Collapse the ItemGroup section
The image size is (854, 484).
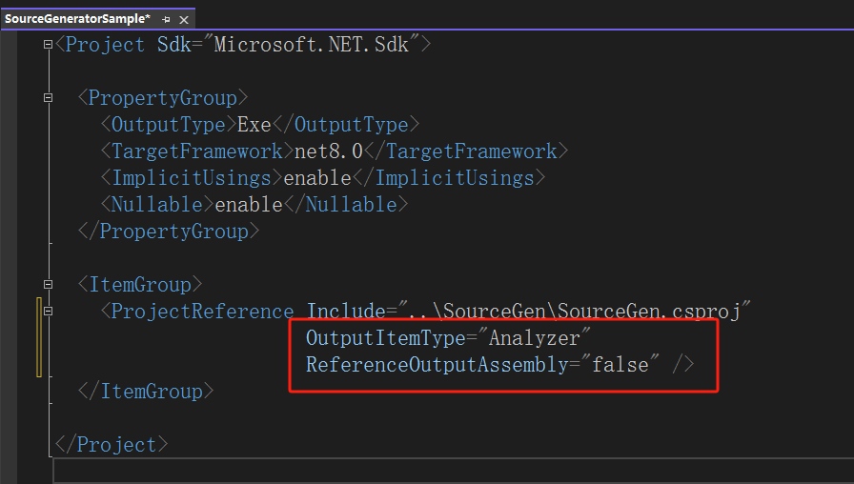49,285
